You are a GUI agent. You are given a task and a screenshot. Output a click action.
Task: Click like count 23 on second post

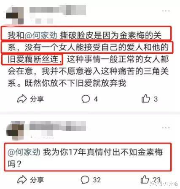(x=156, y=180)
